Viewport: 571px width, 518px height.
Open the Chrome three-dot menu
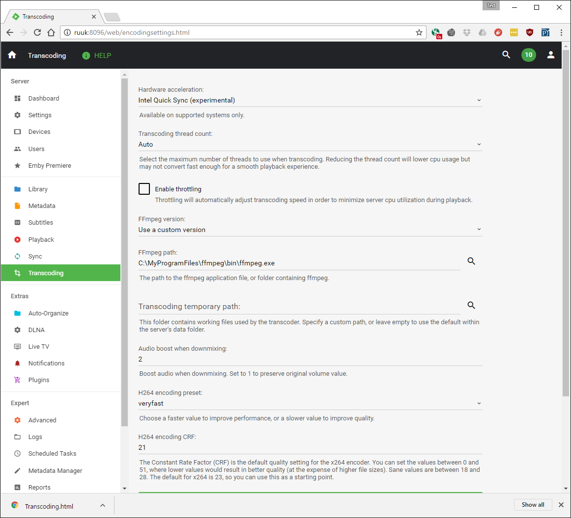tap(561, 32)
